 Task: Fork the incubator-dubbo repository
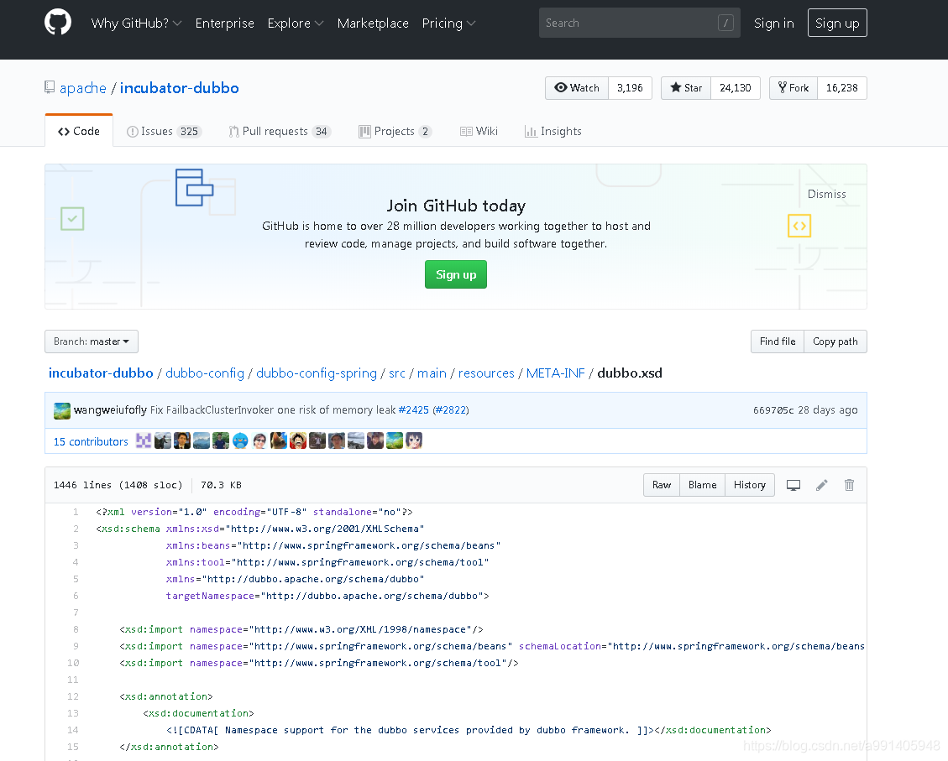[x=793, y=88]
